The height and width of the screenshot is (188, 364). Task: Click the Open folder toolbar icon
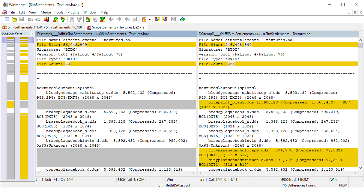pos(14,19)
